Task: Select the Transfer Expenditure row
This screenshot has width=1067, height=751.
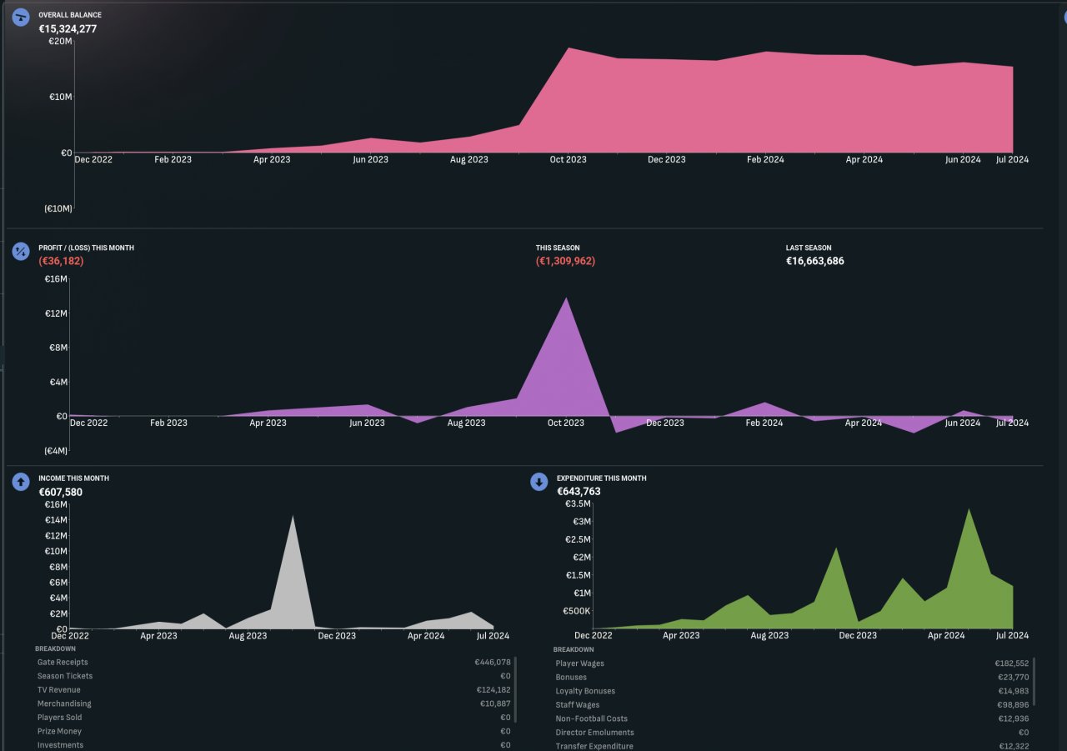Action: click(792, 746)
